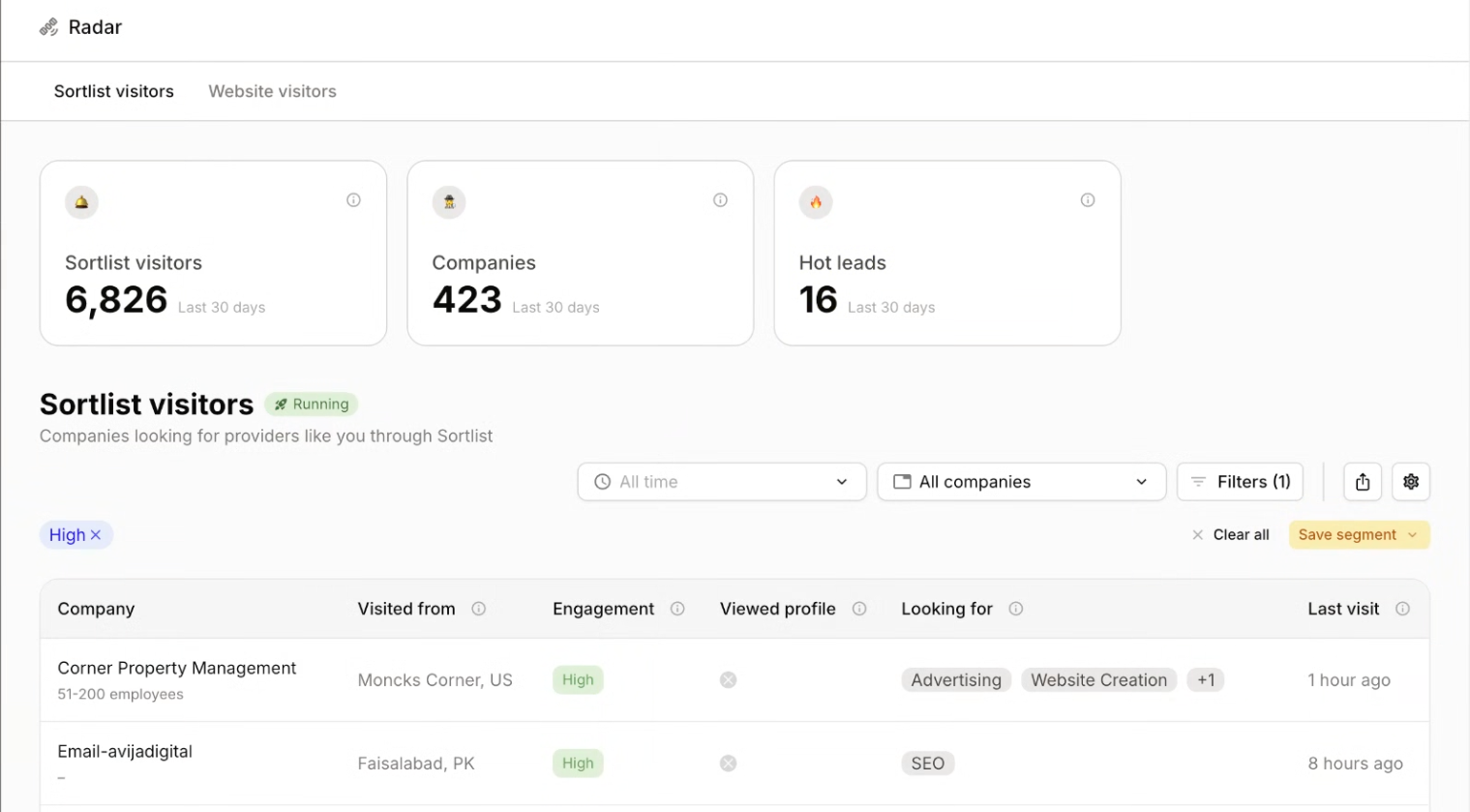Open the Filters (1) button
This screenshot has width=1470, height=812.
click(x=1240, y=482)
